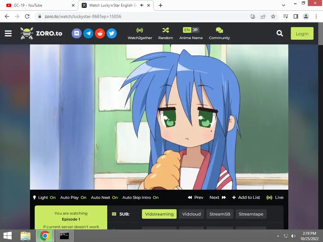Share this page icon

[x=263, y=16]
